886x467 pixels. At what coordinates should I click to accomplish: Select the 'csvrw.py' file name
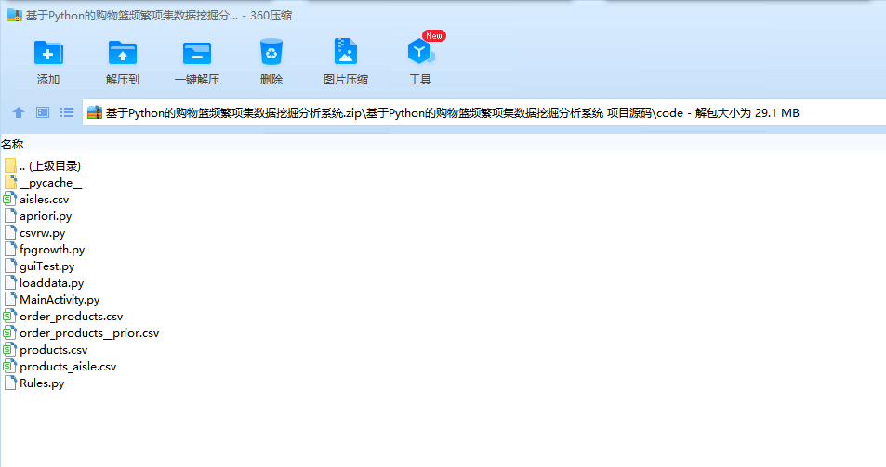point(43,233)
